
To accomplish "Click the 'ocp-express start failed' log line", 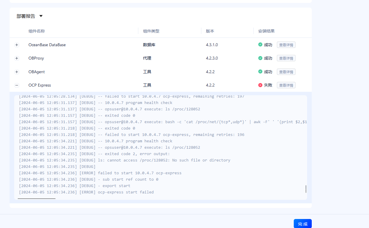I will (x=86, y=192).
